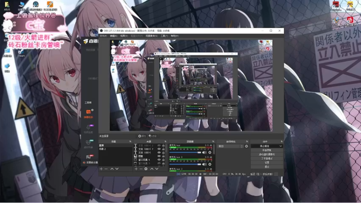The height and width of the screenshot is (203, 361).
Task: Move the scene down with the down arrow
Action: (x=117, y=169)
